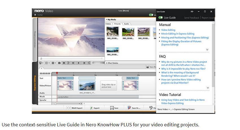The height and width of the screenshot is (130, 240).
Task: Open the Easy Video and Text Editing tutorial
Action: click(x=183, y=102)
